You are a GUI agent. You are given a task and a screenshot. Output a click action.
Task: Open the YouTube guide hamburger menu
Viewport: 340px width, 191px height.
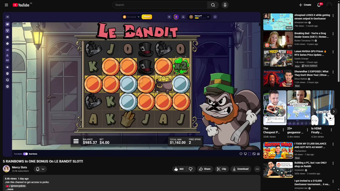point(6,5)
